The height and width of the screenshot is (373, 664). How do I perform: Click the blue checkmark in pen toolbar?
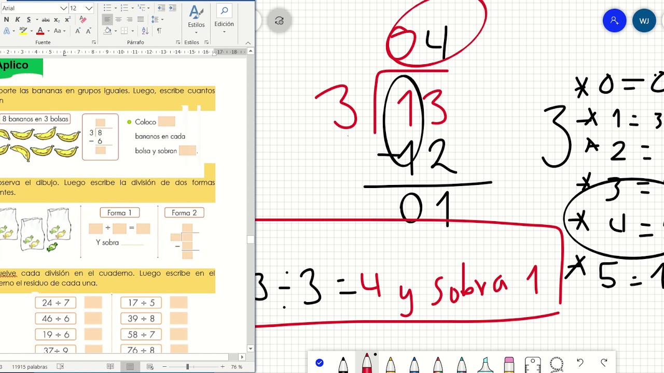pos(320,363)
